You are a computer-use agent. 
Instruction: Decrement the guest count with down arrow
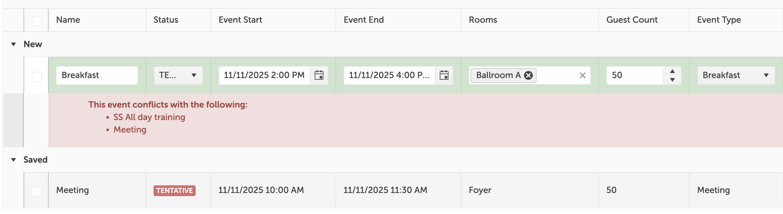[x=672, y=80]
